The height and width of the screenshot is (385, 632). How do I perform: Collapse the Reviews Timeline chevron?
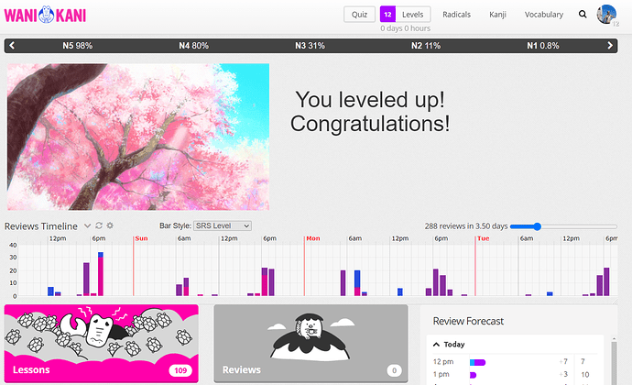point(87,226)
